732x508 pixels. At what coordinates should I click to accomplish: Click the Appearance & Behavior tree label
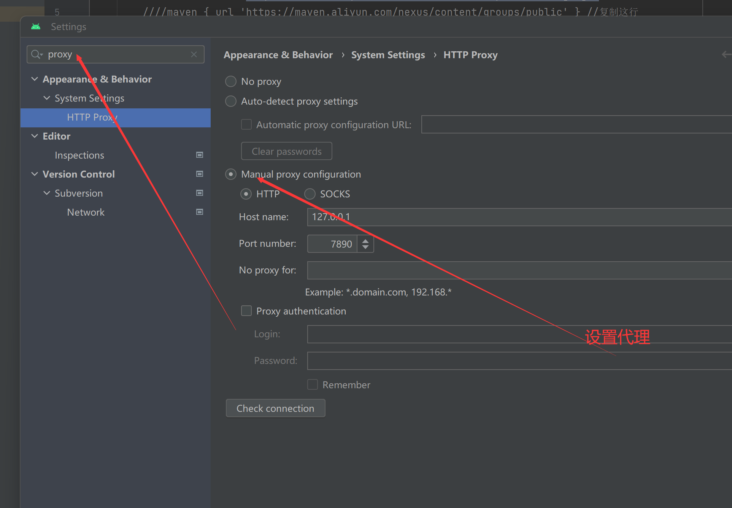97,79
